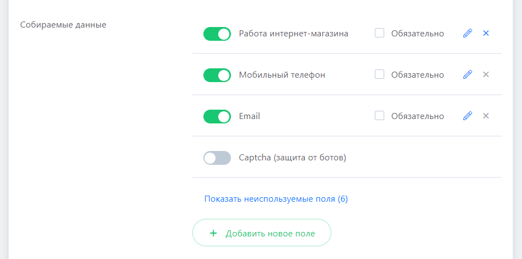Select the Мобильный телефон label text

click(282, 75)
